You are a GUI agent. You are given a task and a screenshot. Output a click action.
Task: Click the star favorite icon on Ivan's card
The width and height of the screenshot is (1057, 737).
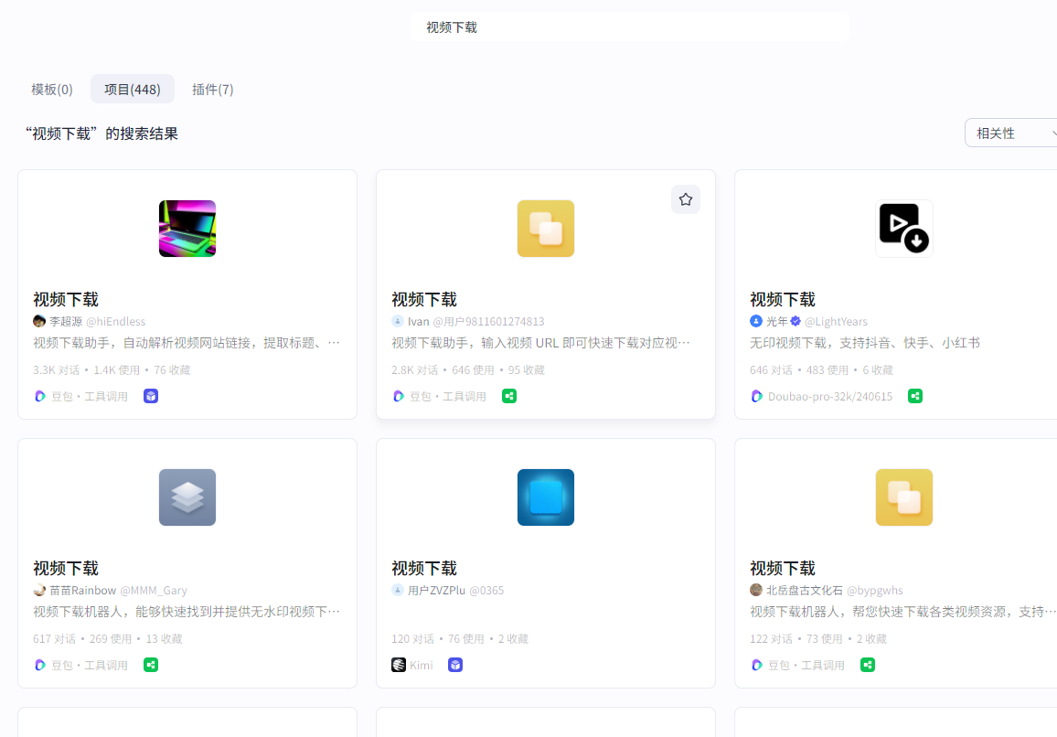[686, 199]
